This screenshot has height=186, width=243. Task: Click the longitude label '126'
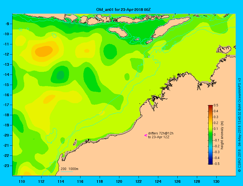[177, 181]
